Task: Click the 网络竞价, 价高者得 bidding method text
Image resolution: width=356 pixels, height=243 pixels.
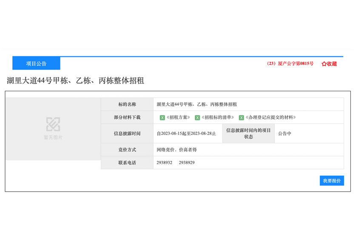Action: [x=177, y=150]
